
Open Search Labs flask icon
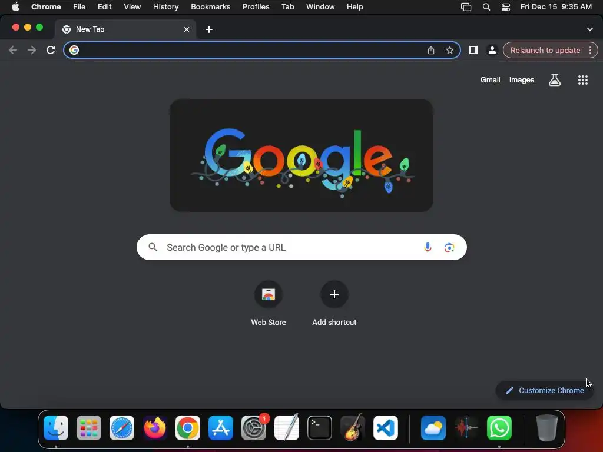pos(555,80)
